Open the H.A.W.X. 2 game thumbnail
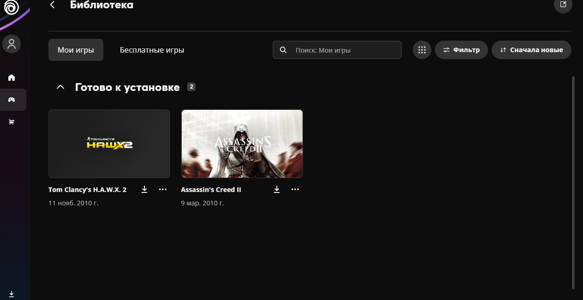The height and width of the screenshot is (300, 583). [x=109, y=144]
